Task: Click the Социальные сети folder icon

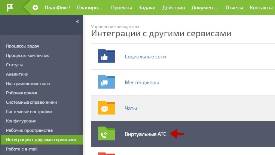Action: [106, 56]
